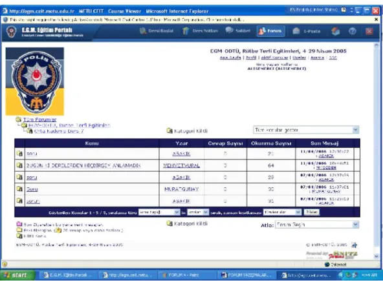The image size is (383, 281).
Task: Close the ActiveX information bar
Action: tap(377, 19)
